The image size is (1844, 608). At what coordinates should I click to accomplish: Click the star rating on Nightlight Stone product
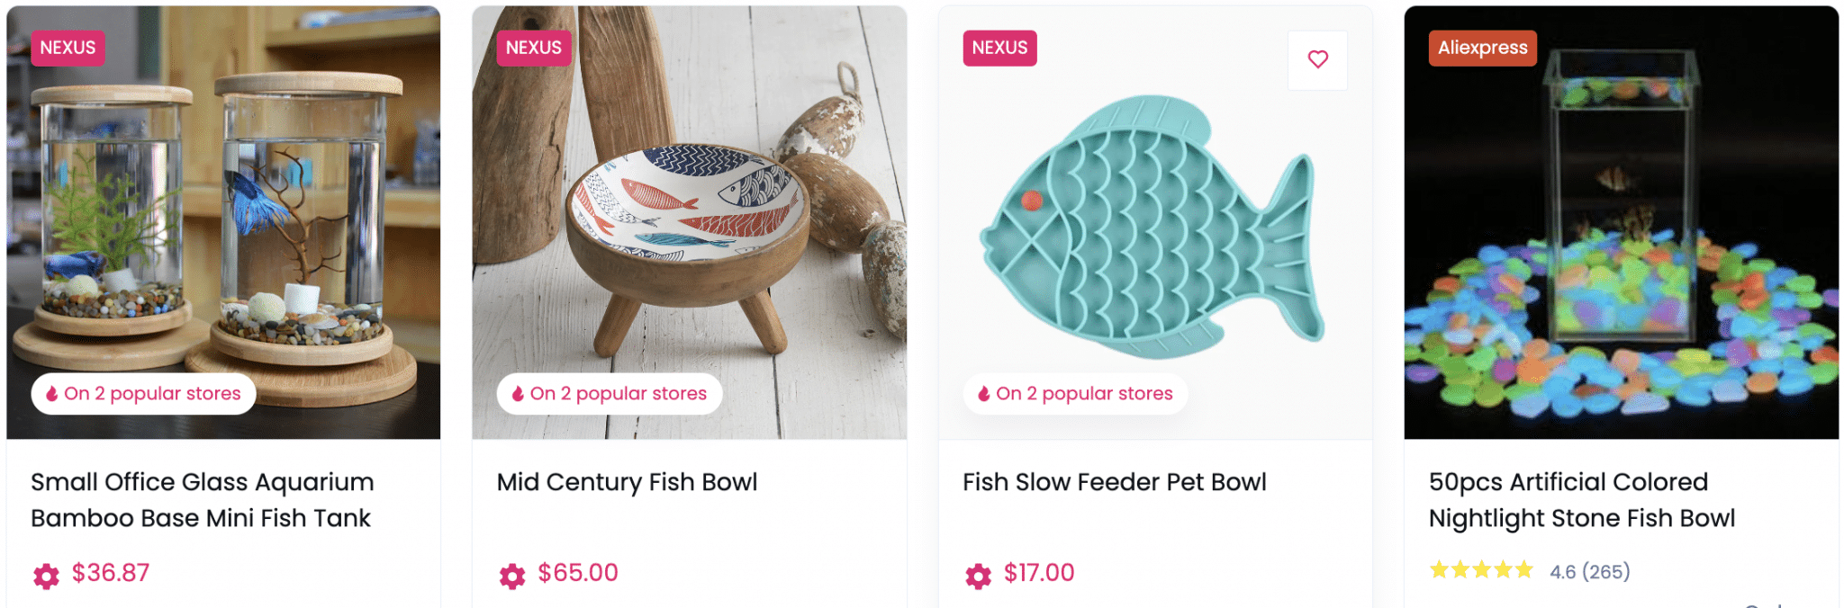1481,570
